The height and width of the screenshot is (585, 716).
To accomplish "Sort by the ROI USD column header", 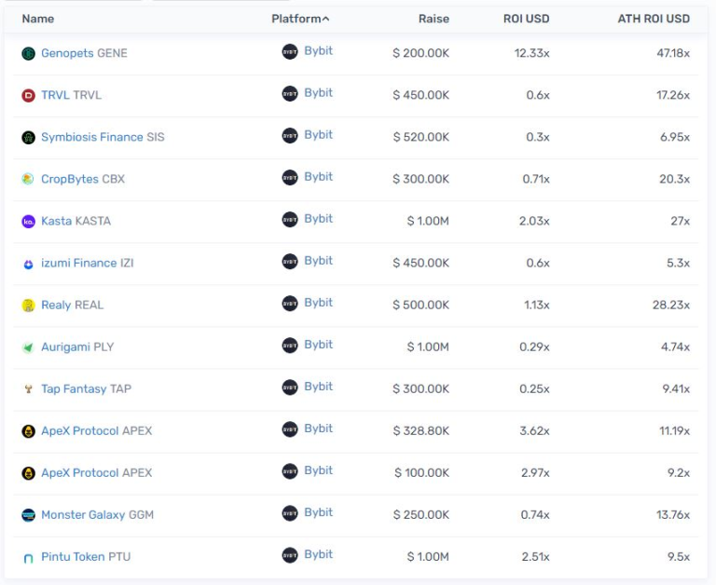I will click(527, 19).
